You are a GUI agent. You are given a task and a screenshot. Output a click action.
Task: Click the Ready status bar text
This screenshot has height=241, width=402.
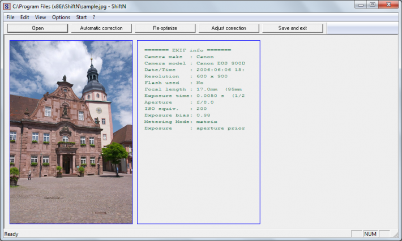coord(11,234)
